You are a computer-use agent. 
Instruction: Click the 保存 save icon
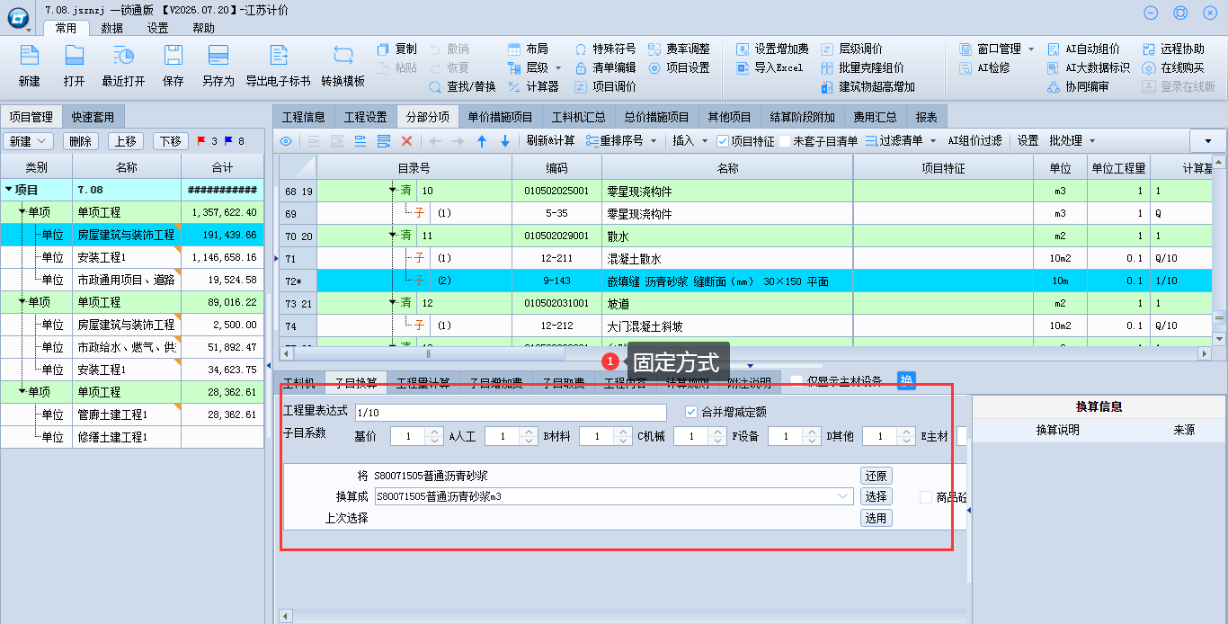click(174, 56)
